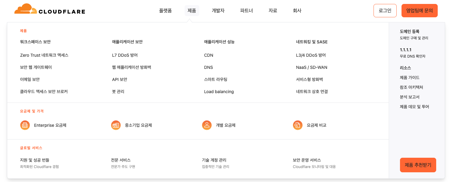This screenshot has height=182, width=459.
Task: Click the 중소기업 요금제 storefront icon
Action: 116,125
